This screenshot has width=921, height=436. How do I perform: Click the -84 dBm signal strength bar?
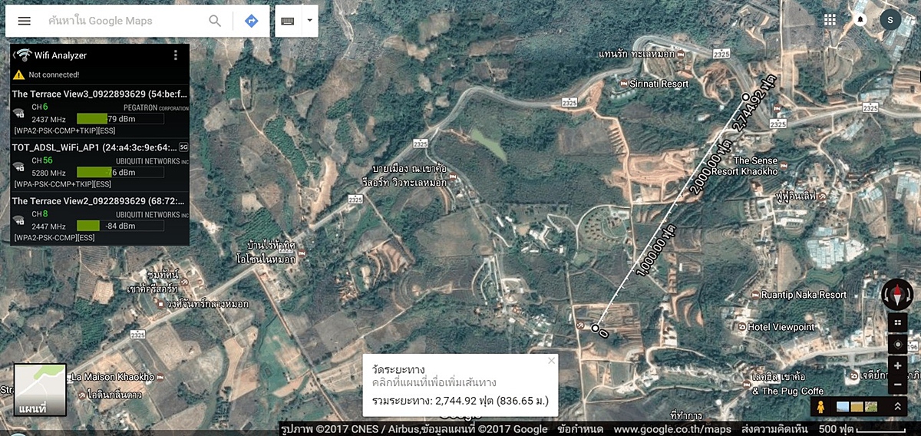(120, 226)
